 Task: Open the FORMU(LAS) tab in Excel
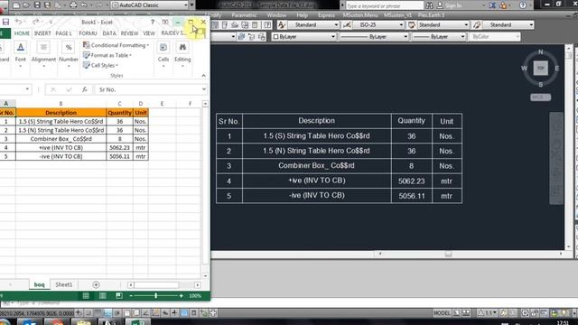[x=88, y=33]
